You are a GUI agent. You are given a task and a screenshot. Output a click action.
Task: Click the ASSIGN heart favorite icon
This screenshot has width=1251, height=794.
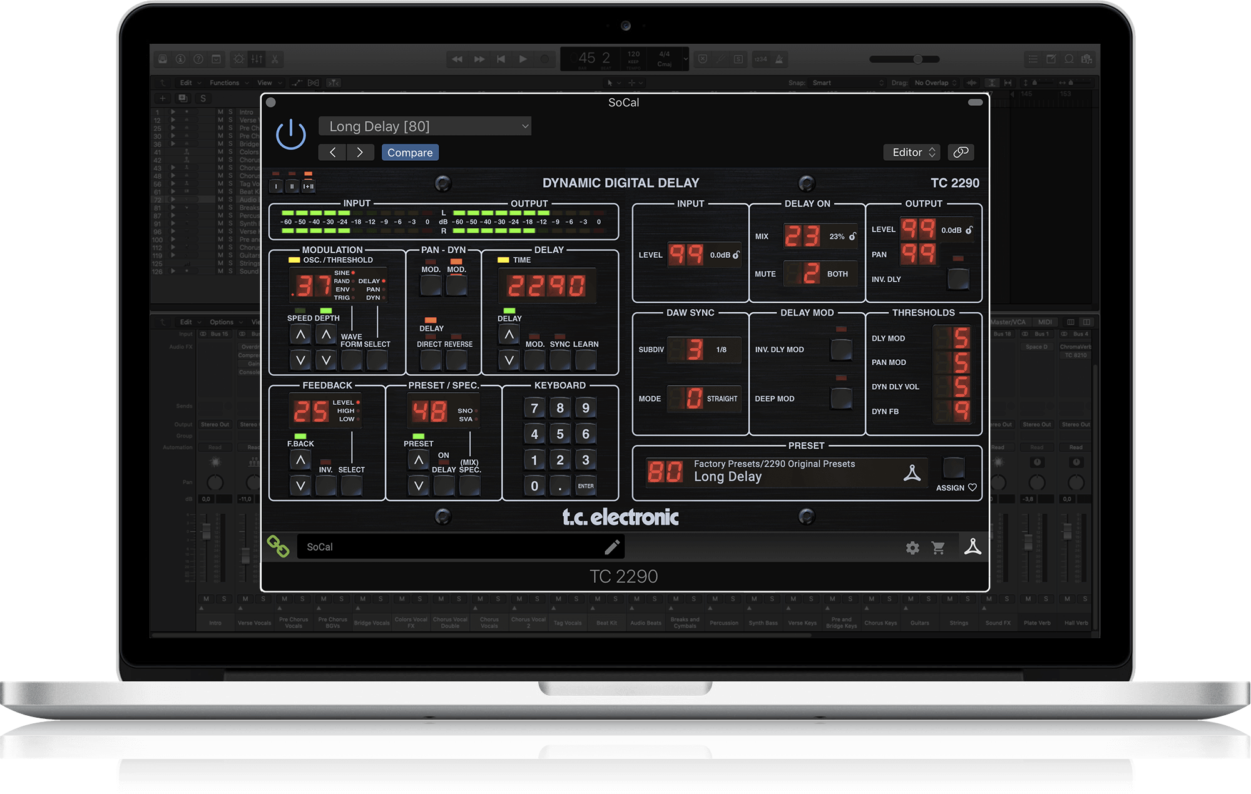pyautogui.click(x=972, y=487)
